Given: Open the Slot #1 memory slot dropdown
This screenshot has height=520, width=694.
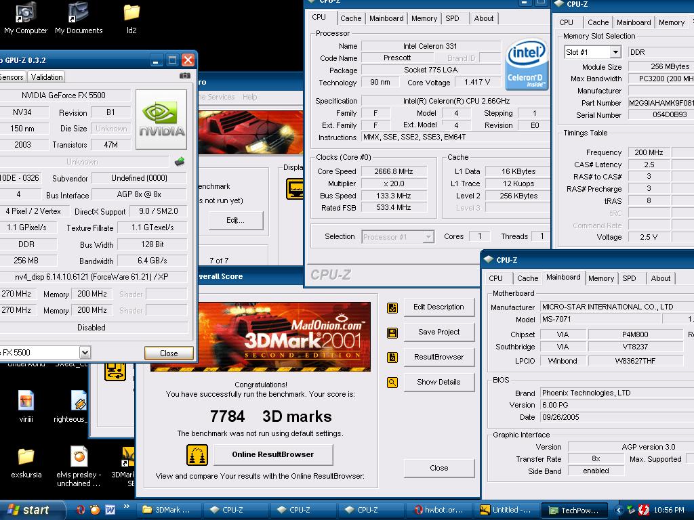Looking at the screenshot, I should point(615,52).
